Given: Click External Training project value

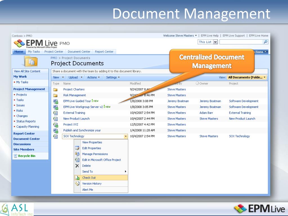Looking at the screenshot, I should (x=240, y=113).
